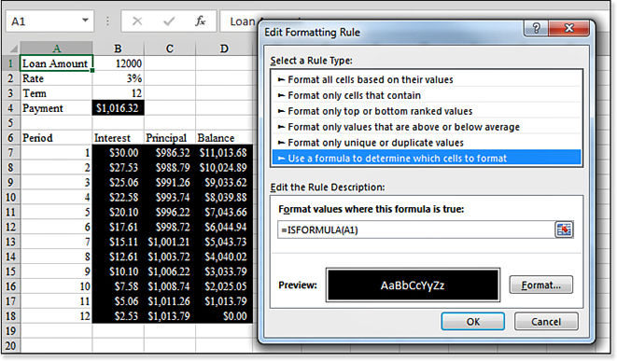617x361 pixels.
Task: Click the select-all corner of the worksheet
Action: point(11,49)
